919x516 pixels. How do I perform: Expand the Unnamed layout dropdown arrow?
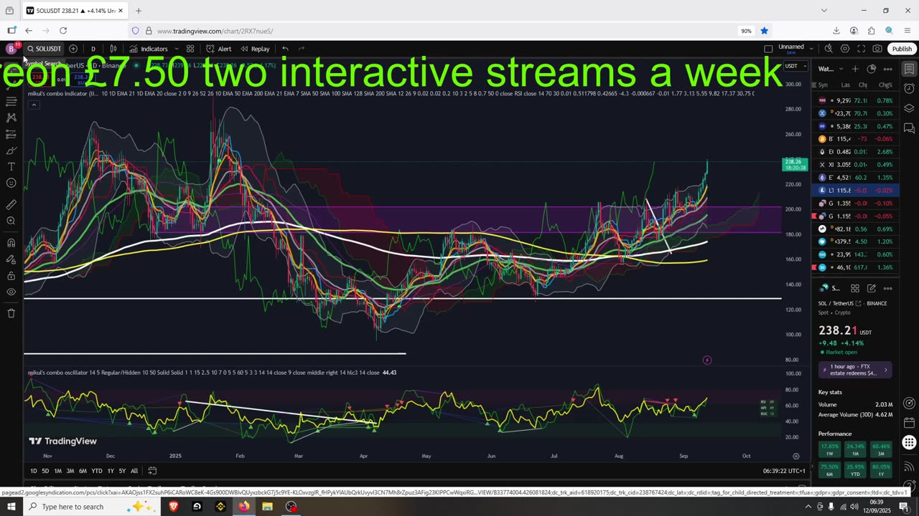click(x=811, y=48)
